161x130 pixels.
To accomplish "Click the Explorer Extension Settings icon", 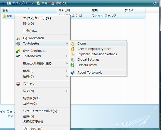I will pyautogui.click(x=73, y=54).
